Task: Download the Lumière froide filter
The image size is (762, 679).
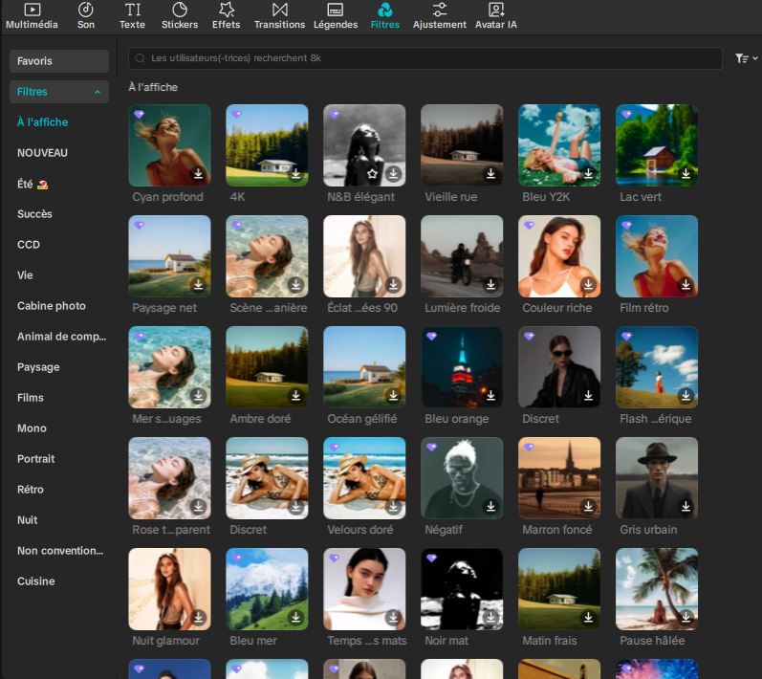Action: click(x=490, y=284)
